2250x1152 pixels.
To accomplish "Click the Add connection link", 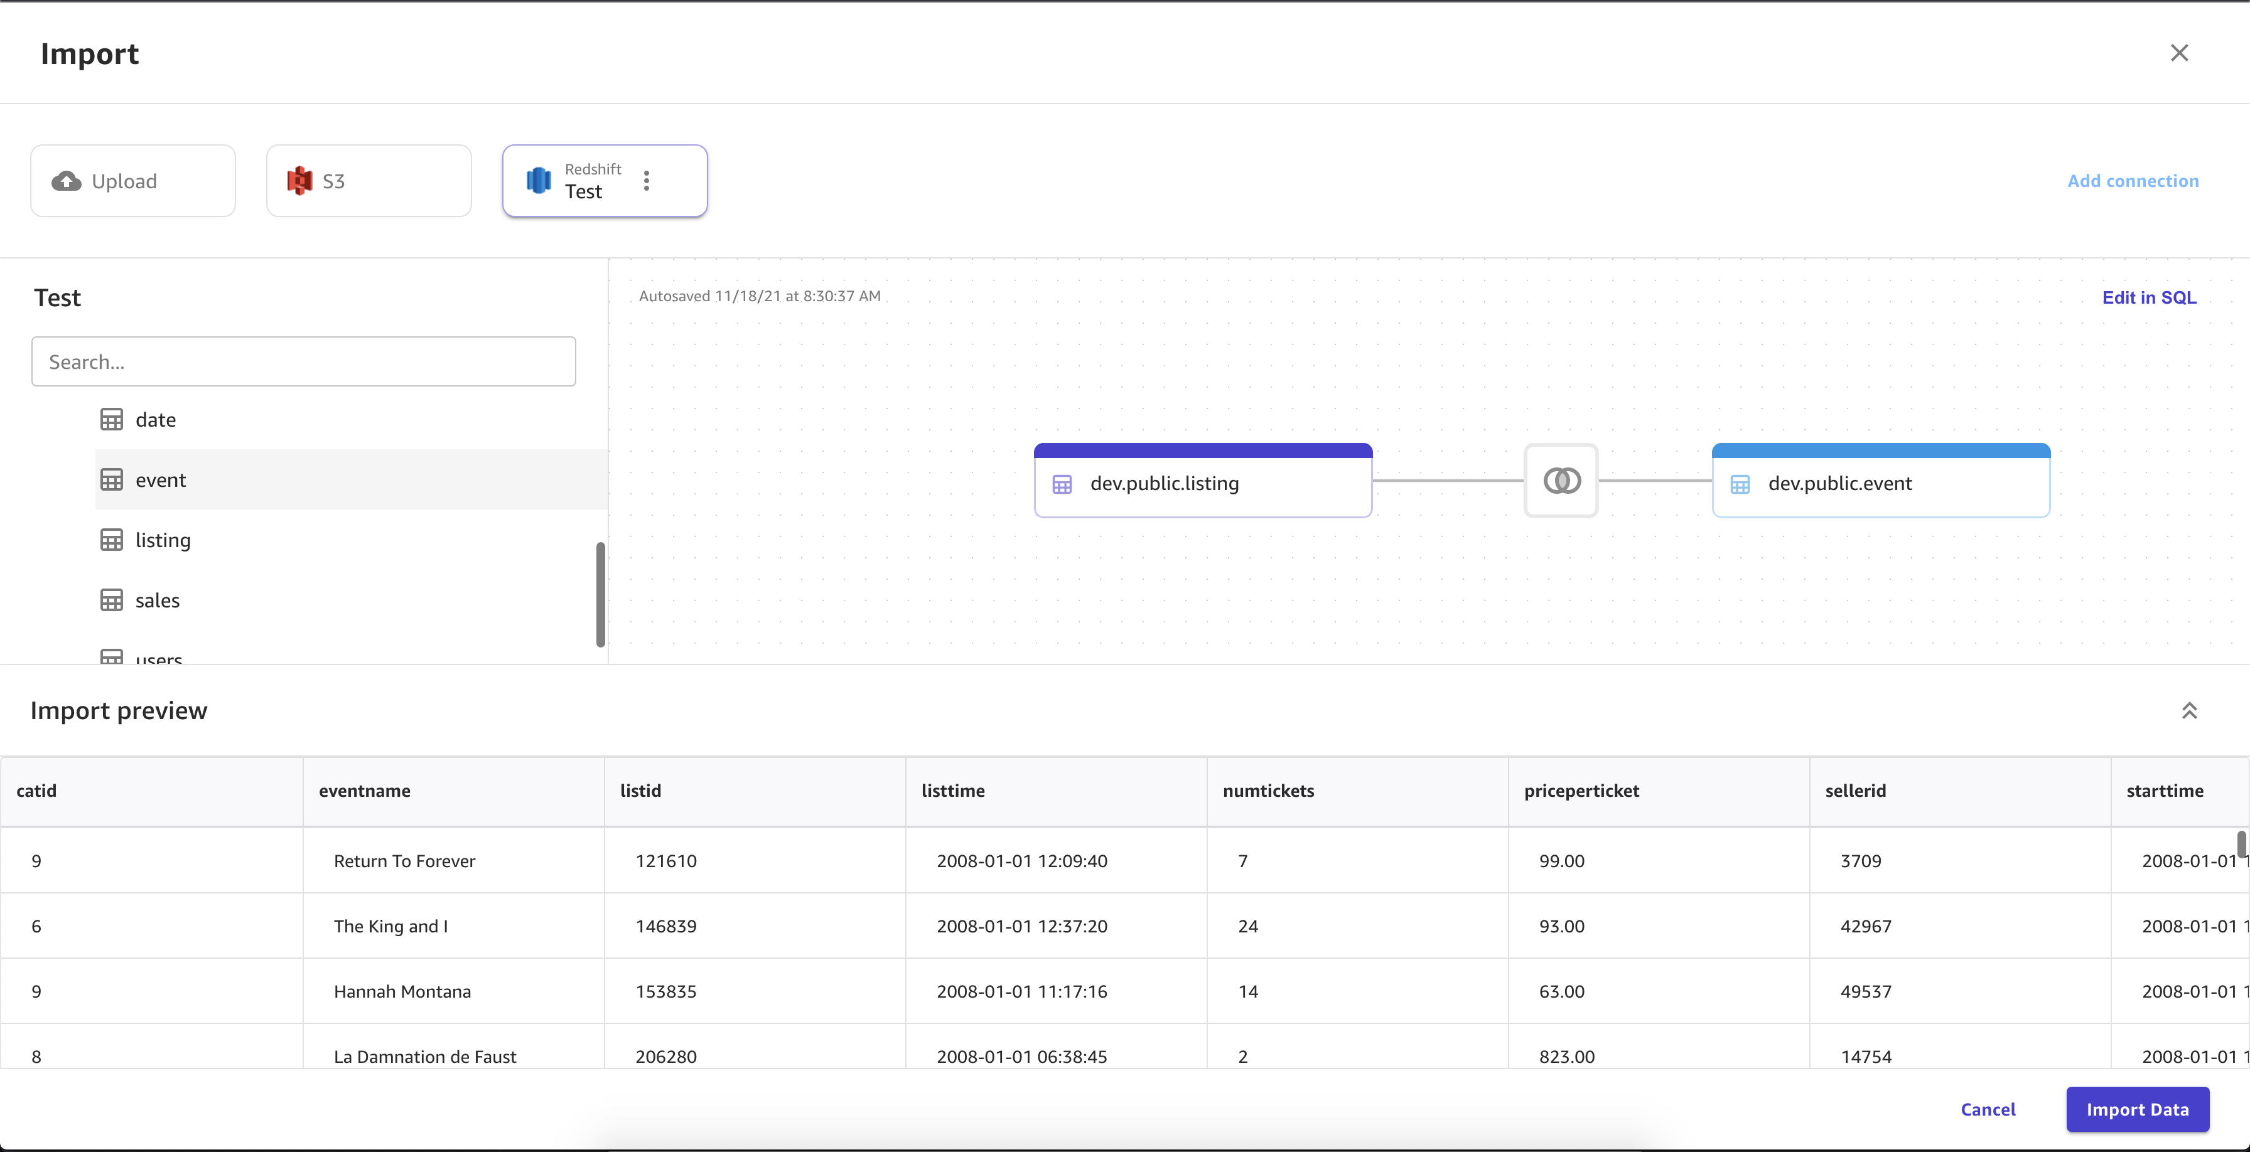I will (x=2133, y=179).
